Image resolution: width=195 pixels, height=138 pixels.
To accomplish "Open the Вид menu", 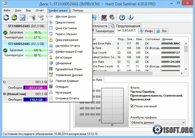I will pos(28,10).
